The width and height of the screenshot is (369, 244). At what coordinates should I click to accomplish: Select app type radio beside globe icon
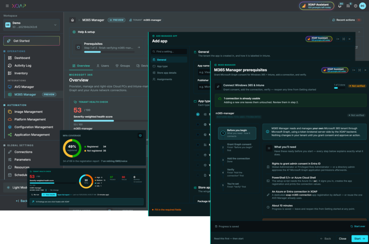point(198,125)
